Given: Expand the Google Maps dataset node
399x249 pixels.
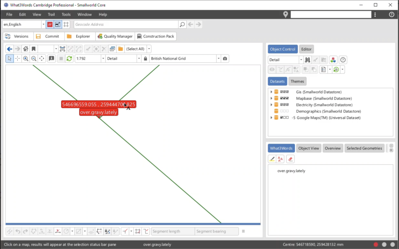Looking at the screenshot, I should click(271, 118).
